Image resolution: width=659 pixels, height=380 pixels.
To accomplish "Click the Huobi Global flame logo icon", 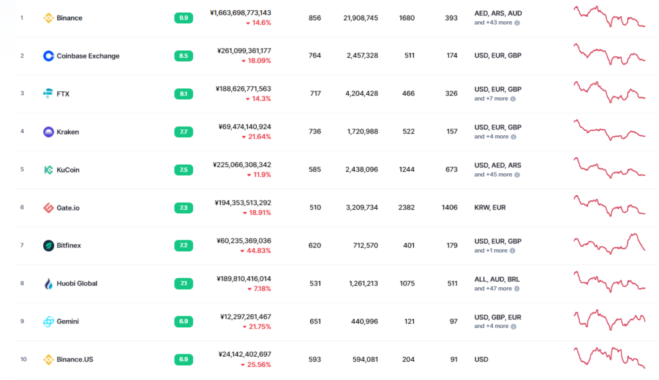I will [48, 283].
